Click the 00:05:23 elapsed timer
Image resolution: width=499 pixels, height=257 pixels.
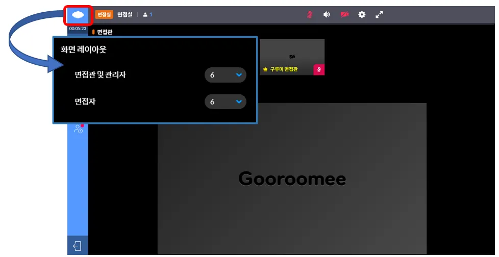pos(78,29)
